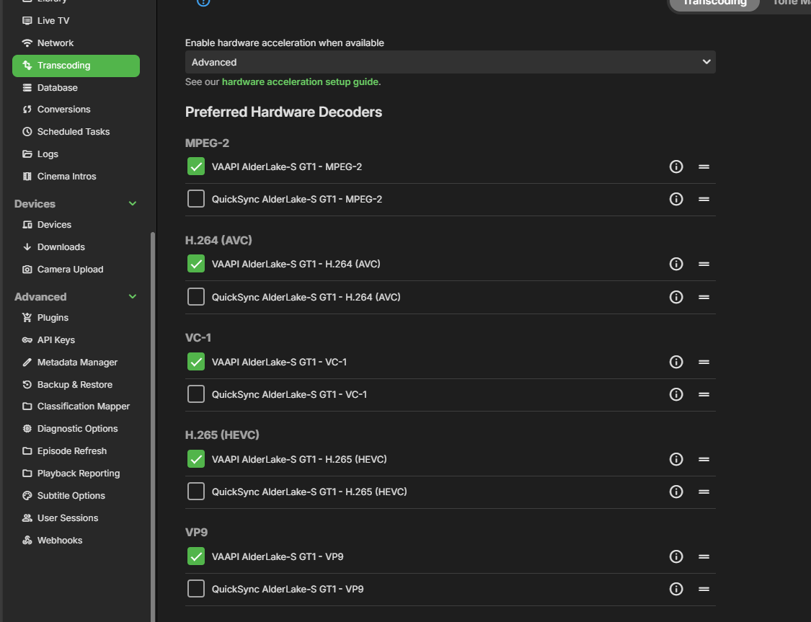811x622 pixels.
Task: Click the API Keys key icon
Action: pyautogui.click(x=27, y=340)
